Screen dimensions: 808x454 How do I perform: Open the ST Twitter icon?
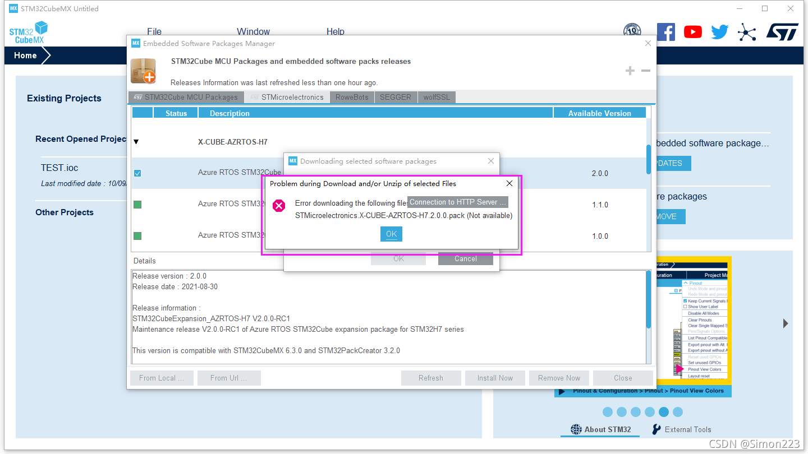[x=720, y=32]
